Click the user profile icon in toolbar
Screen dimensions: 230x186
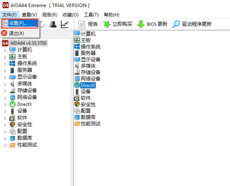click(x=53, y=24)
